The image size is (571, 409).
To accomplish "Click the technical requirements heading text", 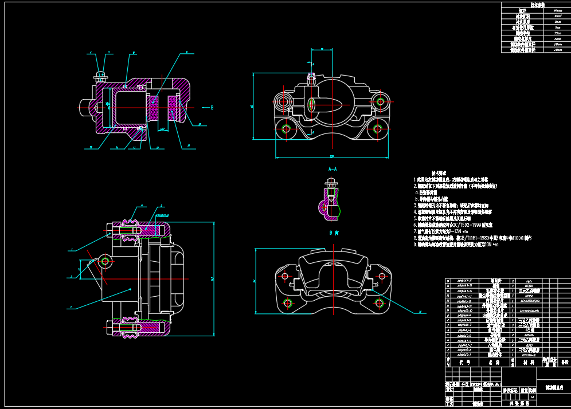I will point(439,172).
